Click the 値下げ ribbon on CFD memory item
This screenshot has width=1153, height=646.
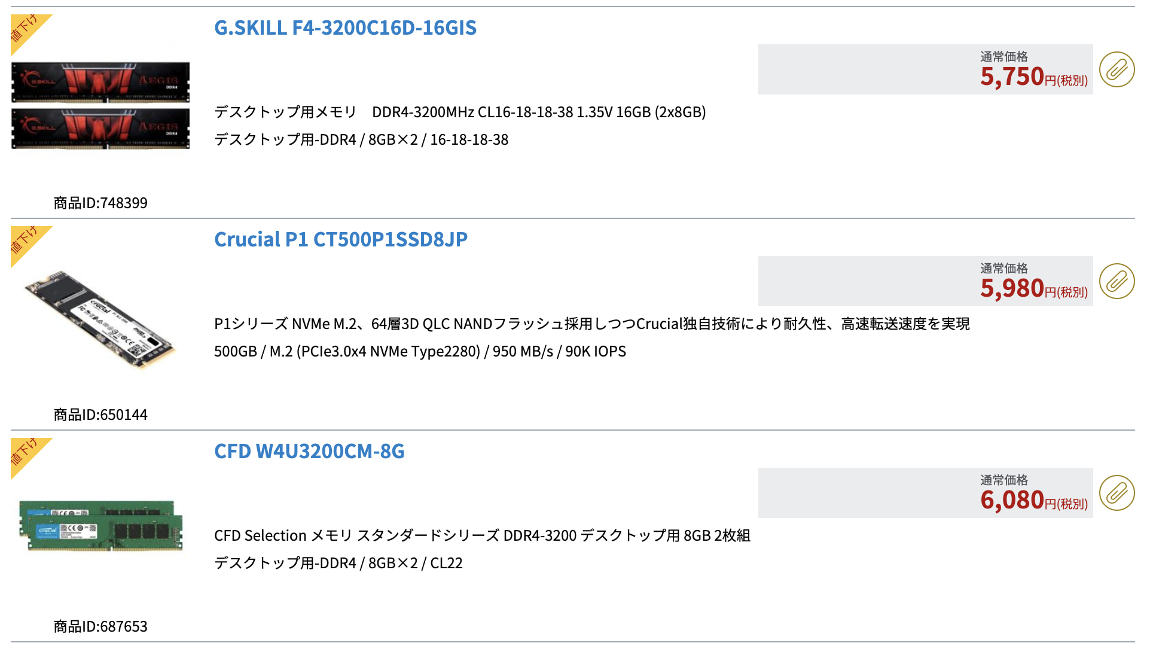coord(27,455)
